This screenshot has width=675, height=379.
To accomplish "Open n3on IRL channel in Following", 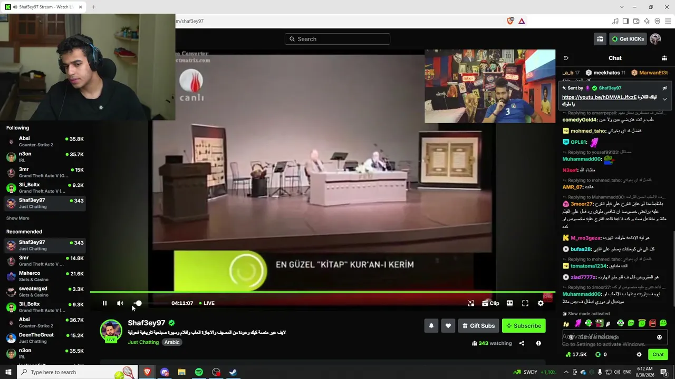I will 45,157.
